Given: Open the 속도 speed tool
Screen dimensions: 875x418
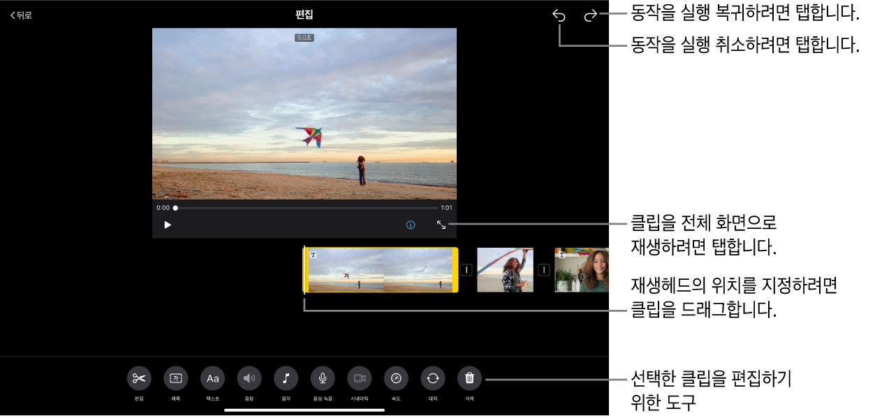Looking at the screenshot, I should pos(396,378).
